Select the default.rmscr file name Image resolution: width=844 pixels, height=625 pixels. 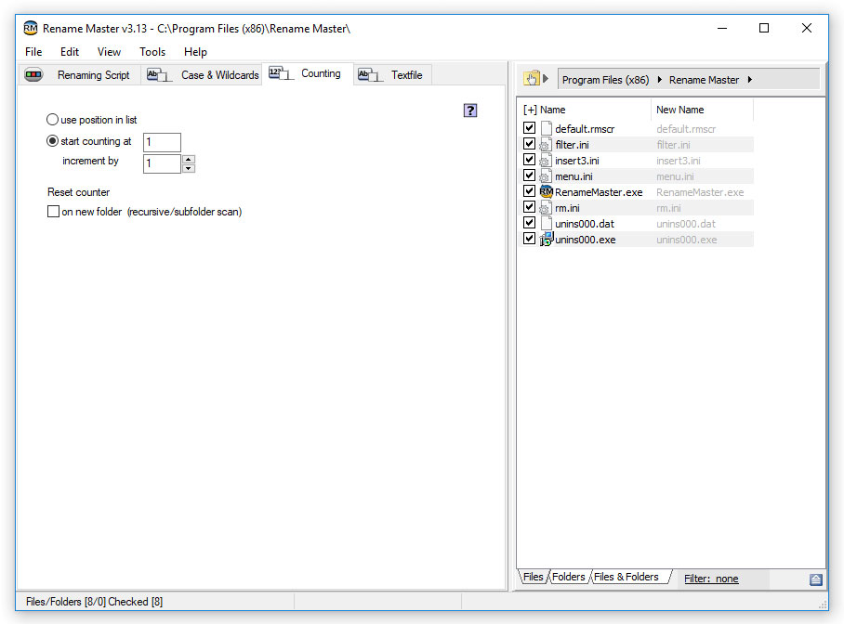coord(585,129)
